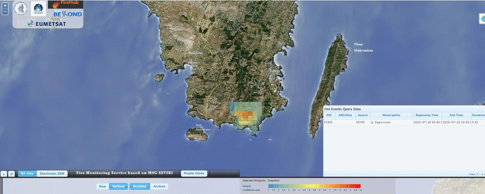Click the Palaia Fokaia town label on map
The image size is (485, 194).
pos(193,65)
